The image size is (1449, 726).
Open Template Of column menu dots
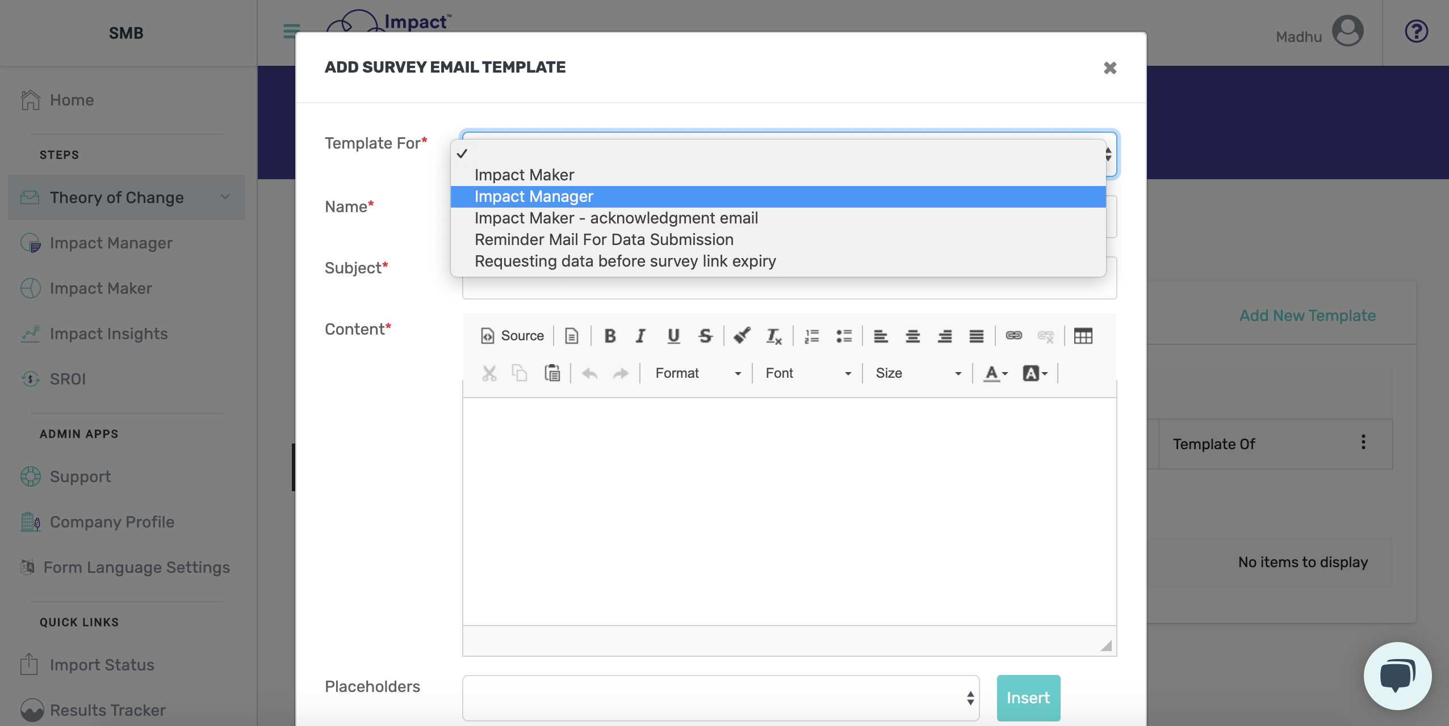1363,442
